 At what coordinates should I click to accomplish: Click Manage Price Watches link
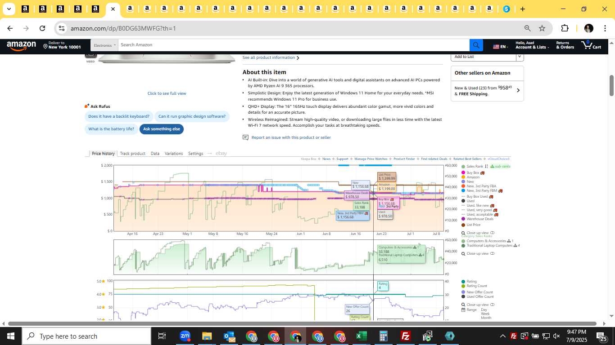pyautogui.click(x=371, y=159)
